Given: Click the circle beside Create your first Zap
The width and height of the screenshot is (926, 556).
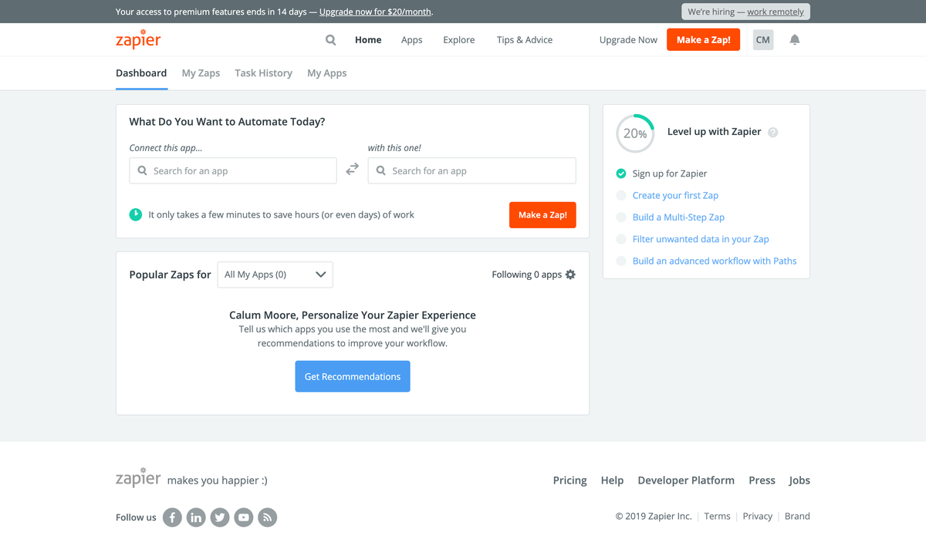Looking at the screenshot, I should tap(621, 196).
